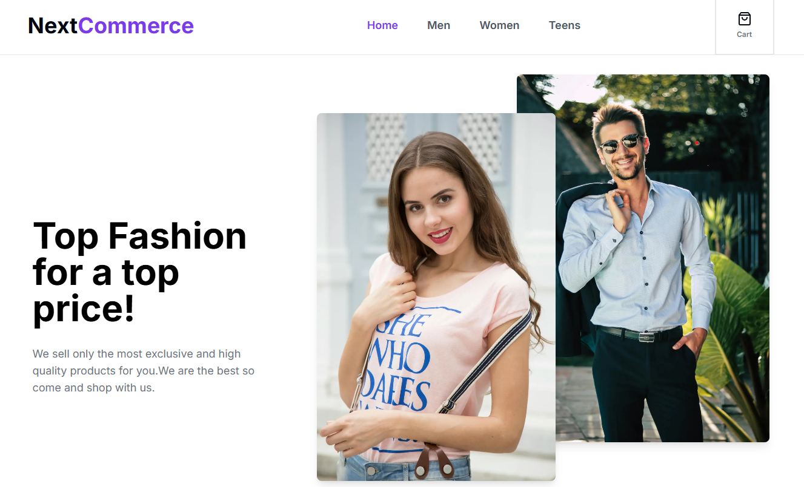
Task: Click the man's sunglasses in the photo
Action: (x=620, y=143)
